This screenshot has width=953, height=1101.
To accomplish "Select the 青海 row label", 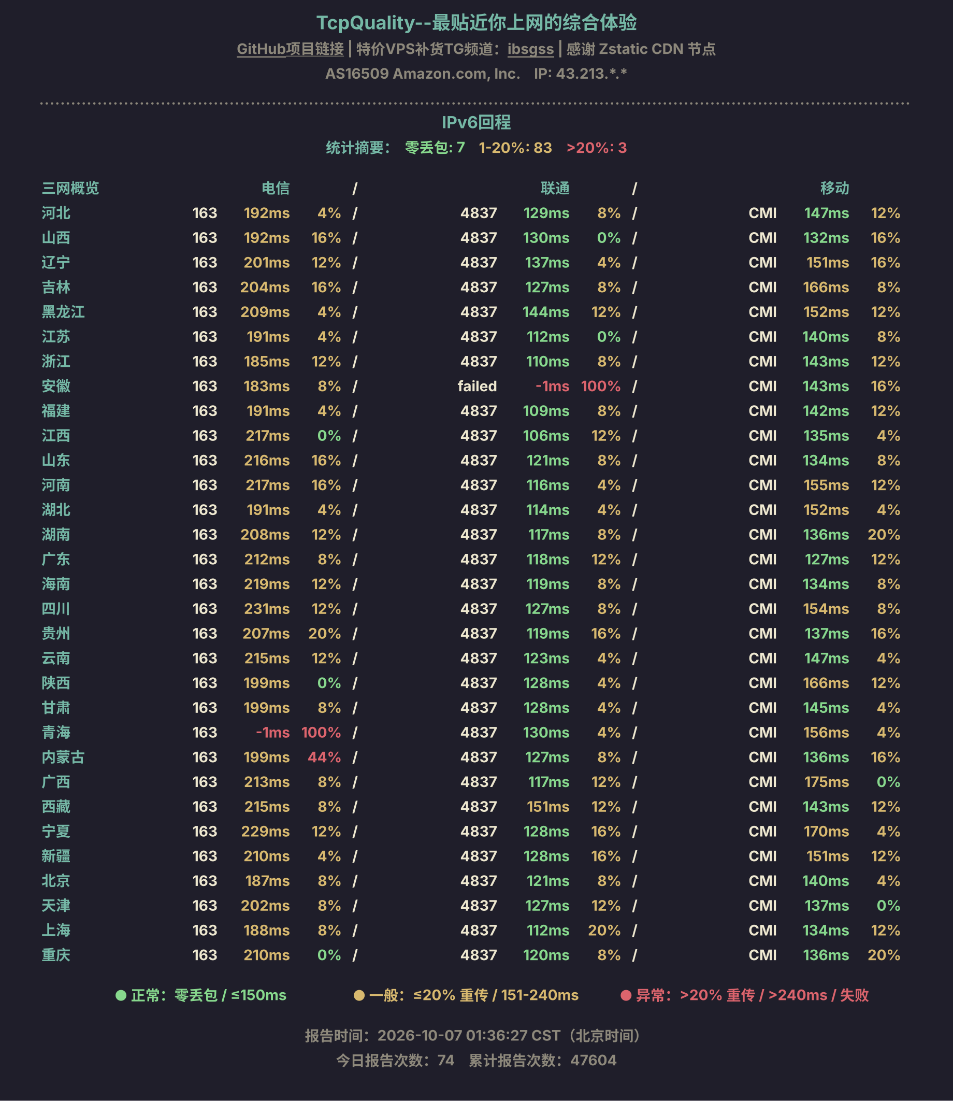I will tap(56, 733).
